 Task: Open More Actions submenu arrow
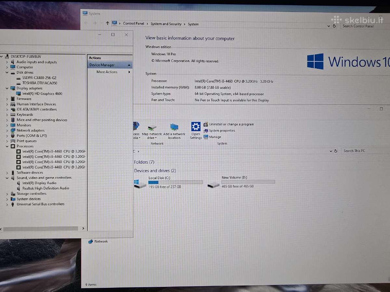(129, 72)
